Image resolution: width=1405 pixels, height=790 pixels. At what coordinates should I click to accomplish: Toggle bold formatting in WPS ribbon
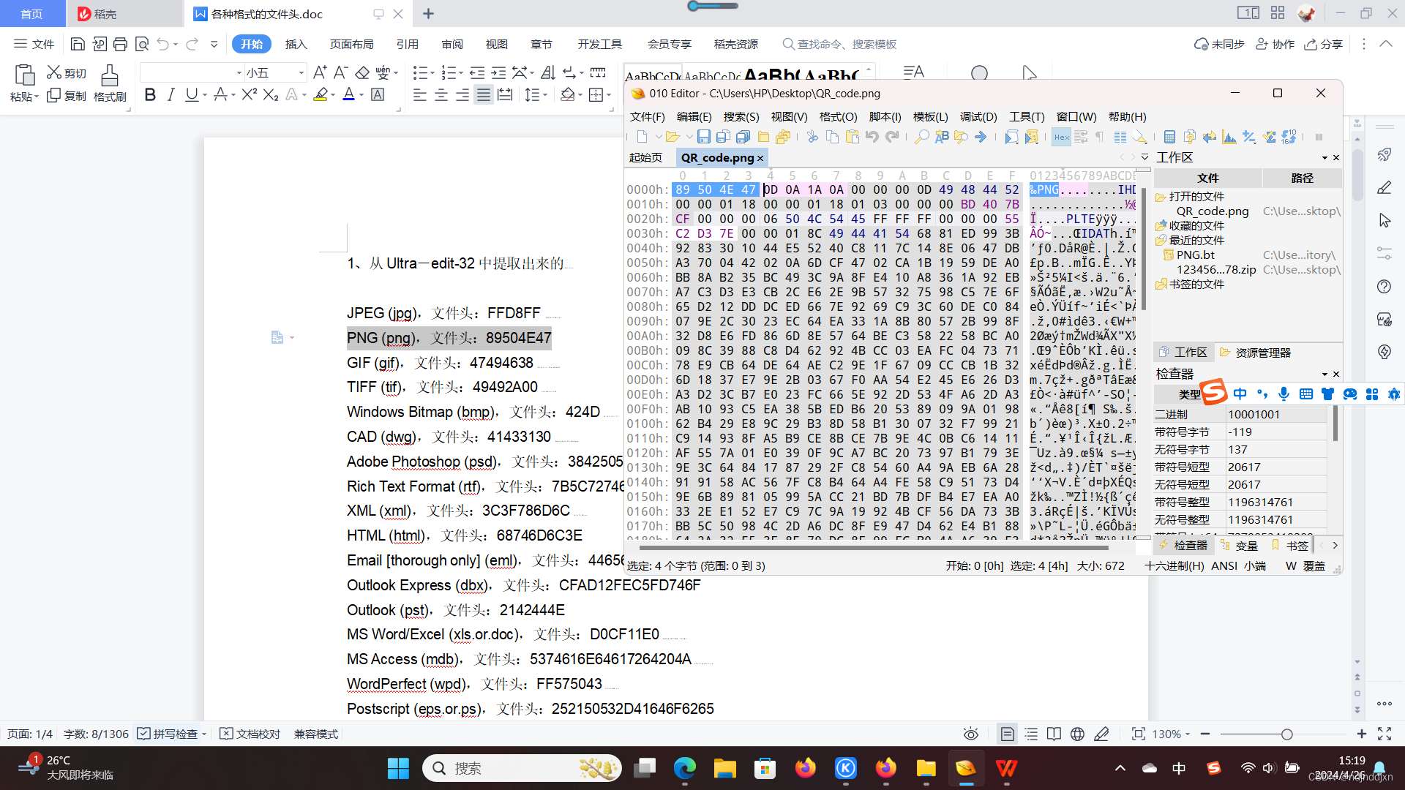click(x=150, y=95)
